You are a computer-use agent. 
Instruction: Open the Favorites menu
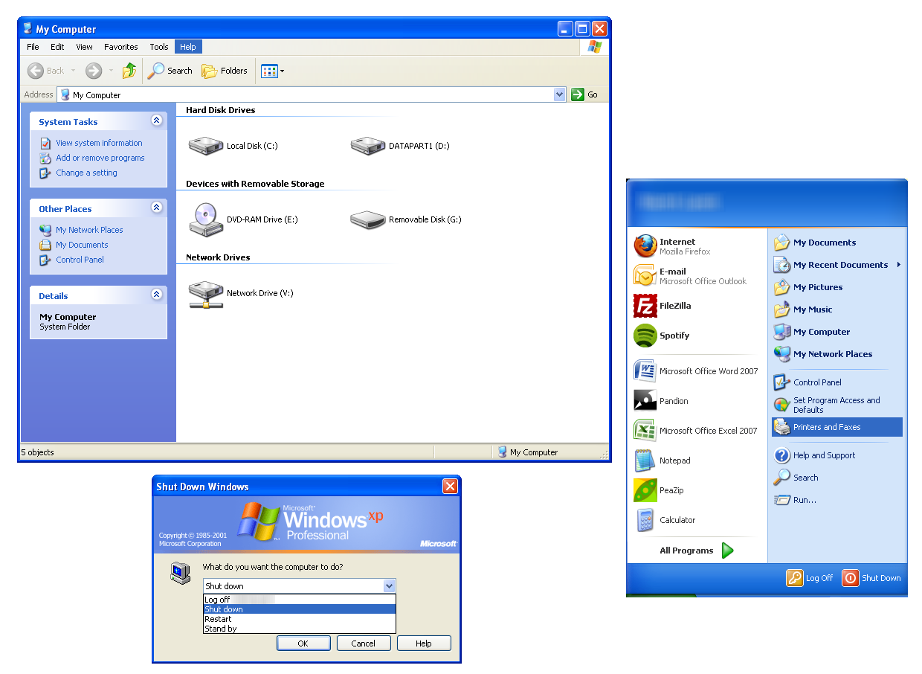click(x=121, y=47)
